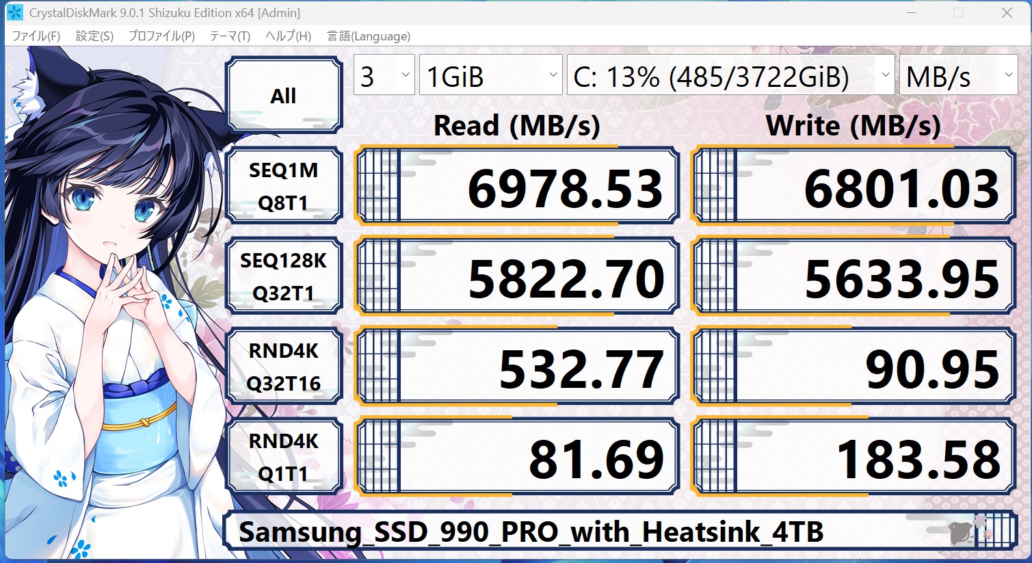
Task: Click the Samsung_SSD_990_PRO comment field
Action: coord(620,531)
